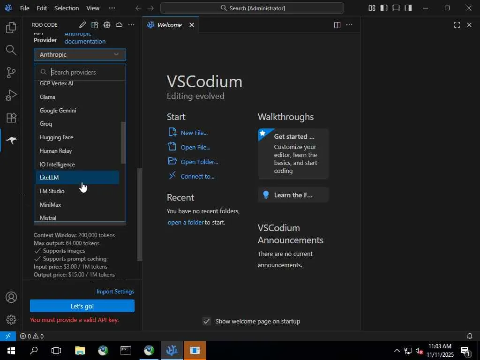
Task: Open the Selection menu
Action: [x=67, y=8]
